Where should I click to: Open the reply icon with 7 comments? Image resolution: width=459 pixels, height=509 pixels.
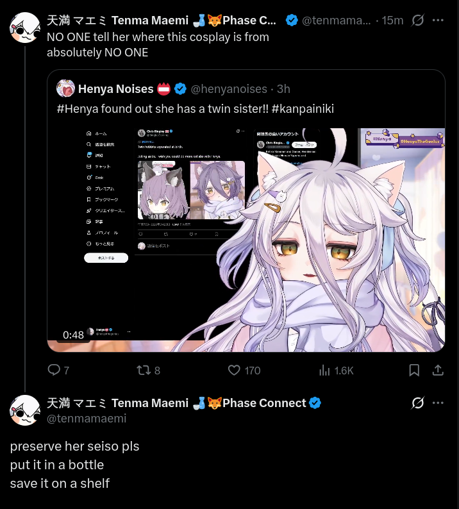pyautogui.click(x=54, y=370)
